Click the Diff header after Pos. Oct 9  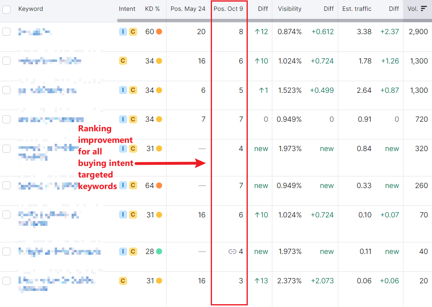point(263,9)
